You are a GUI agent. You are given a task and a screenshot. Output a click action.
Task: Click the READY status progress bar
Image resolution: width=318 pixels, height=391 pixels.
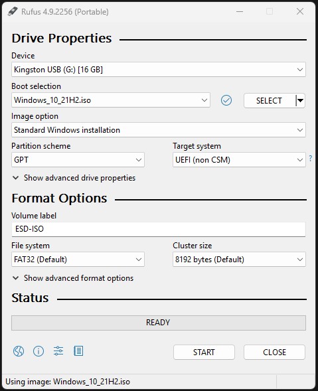tap(159, 323)
